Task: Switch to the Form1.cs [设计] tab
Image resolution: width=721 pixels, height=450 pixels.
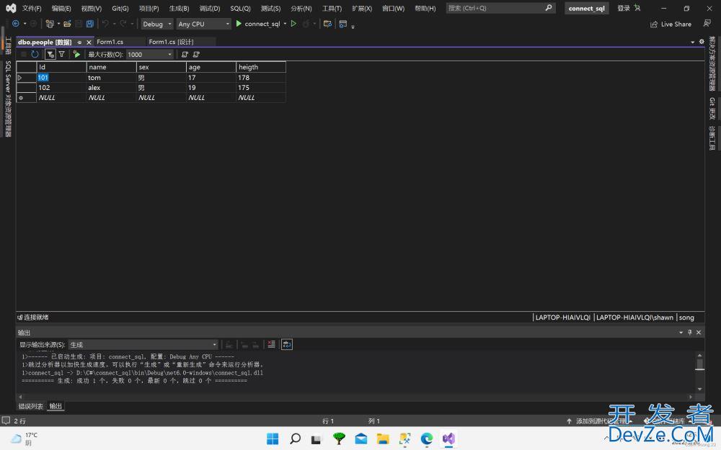Action: (171, 42)
